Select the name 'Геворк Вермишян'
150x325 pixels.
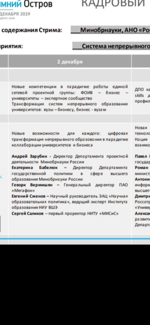32,185
